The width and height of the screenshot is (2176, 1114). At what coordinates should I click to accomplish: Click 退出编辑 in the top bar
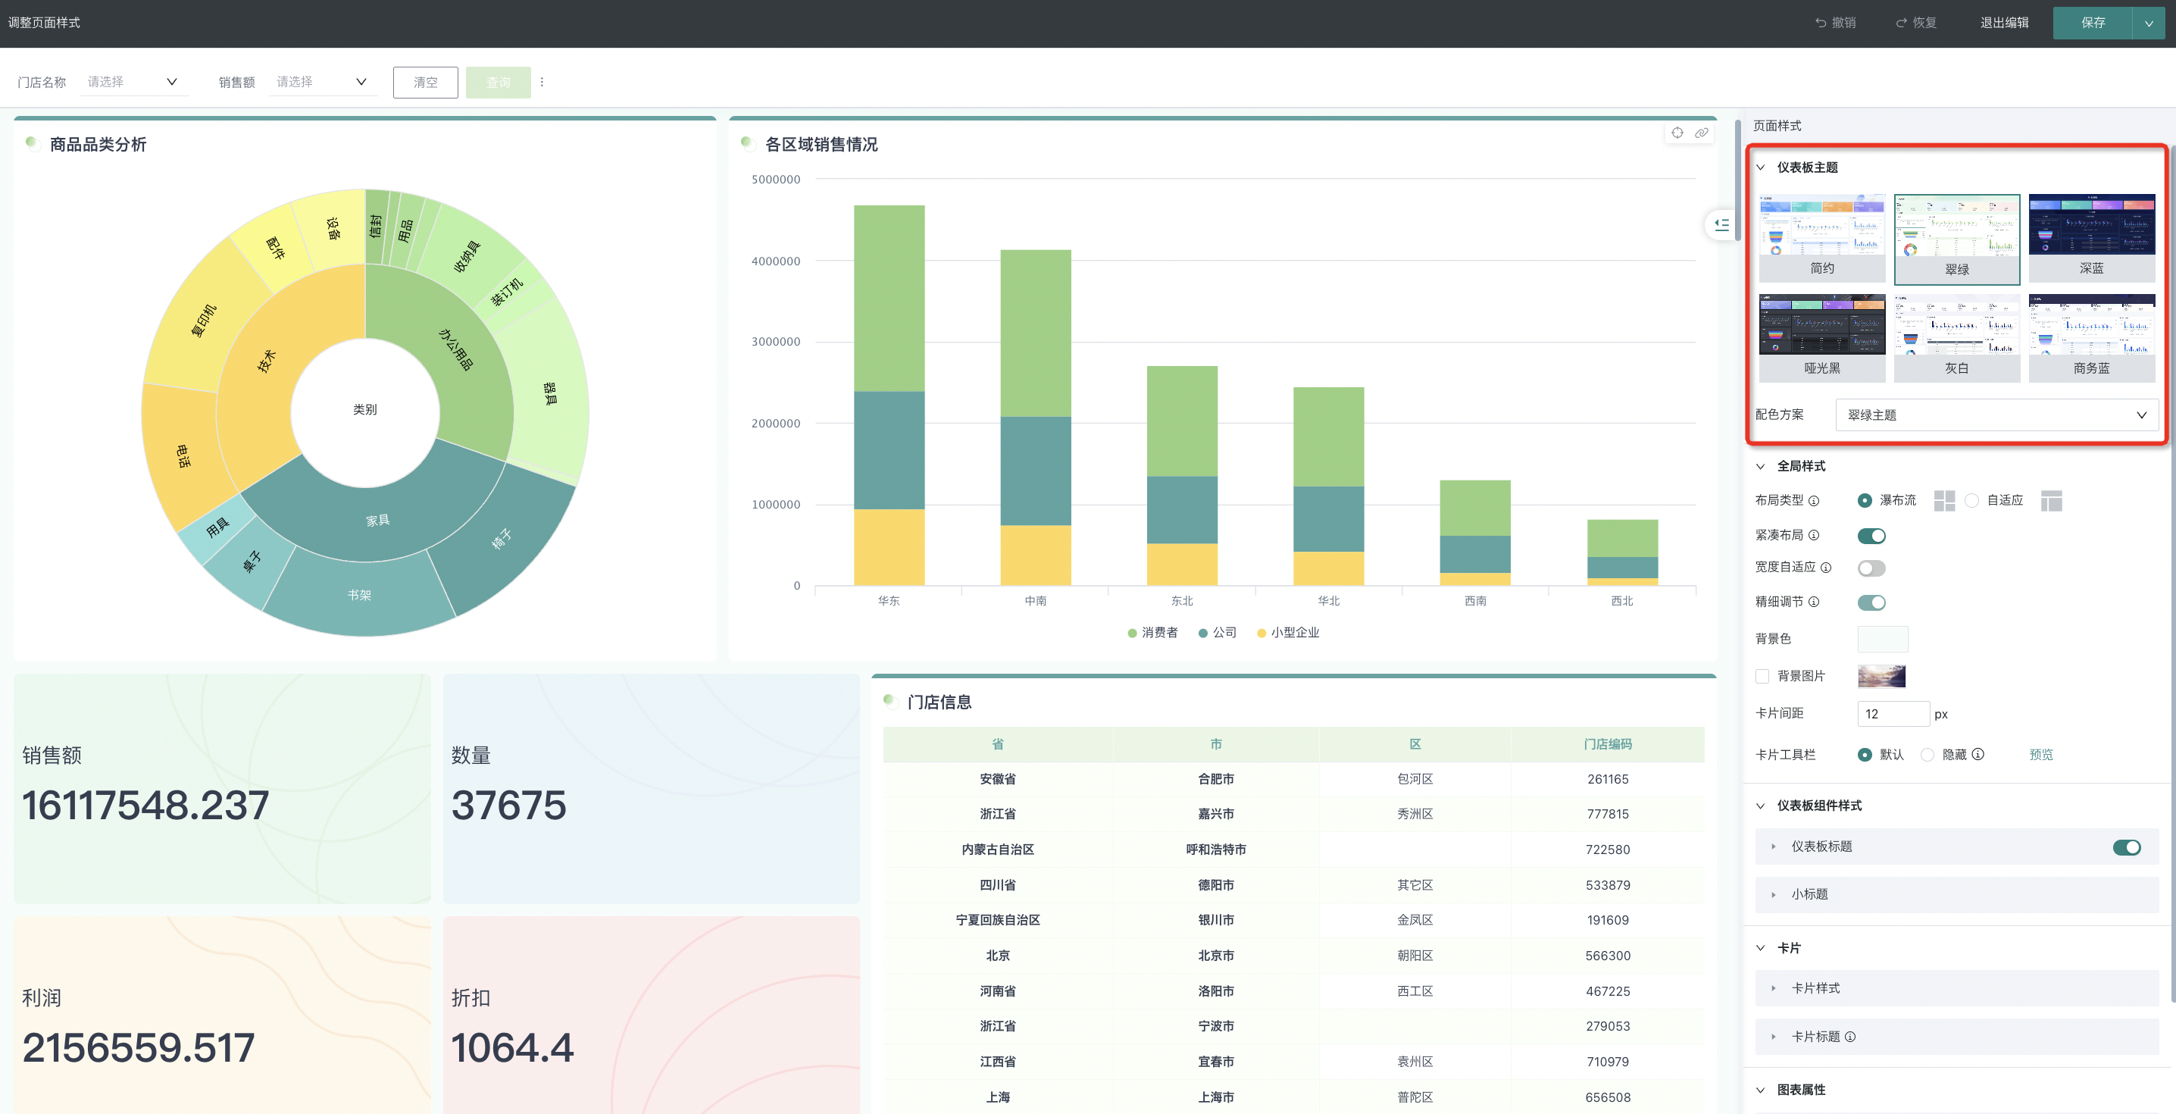click(2004, 23)
